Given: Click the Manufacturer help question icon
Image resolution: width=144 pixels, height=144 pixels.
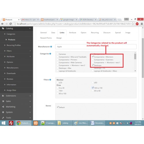Looking at the screenshot, I should point(51,47).
